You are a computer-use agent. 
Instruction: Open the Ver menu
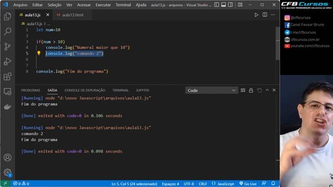point(69,5)
